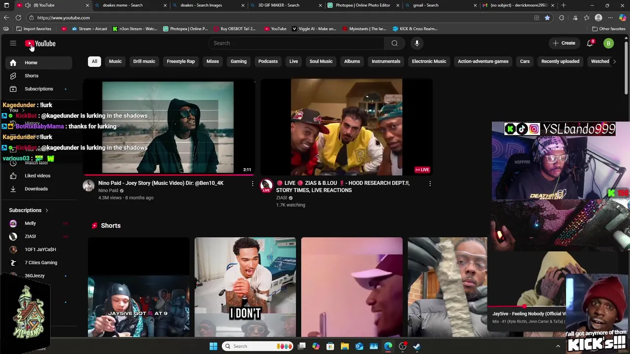The image size is (630, 354).
Task: Open the YouTube hamburger guide menu
Action: pyautogui.click(x=13, y=43)
